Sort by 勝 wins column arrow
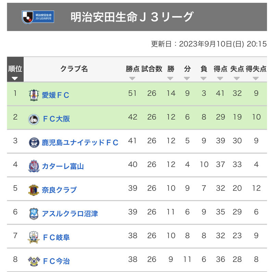 [x=170, y=78]
